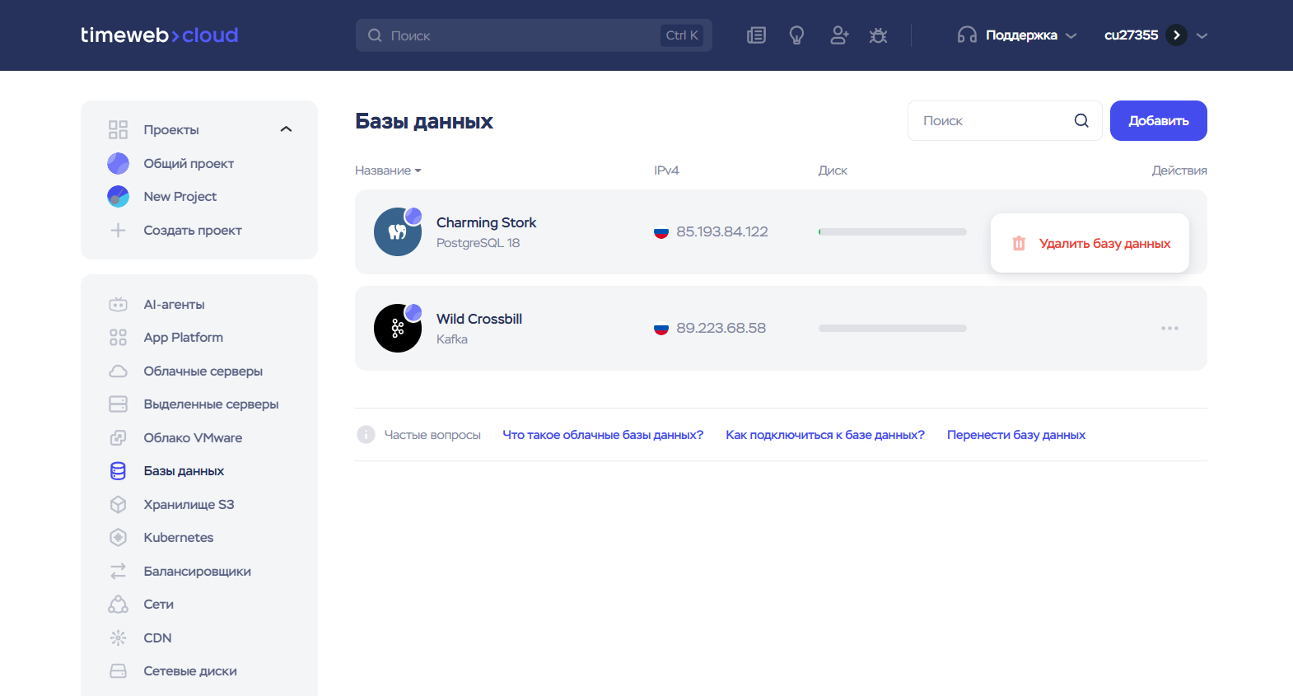Collapse the Проекты section chevron
This screenshot has width=1293, height=696.
286,129
